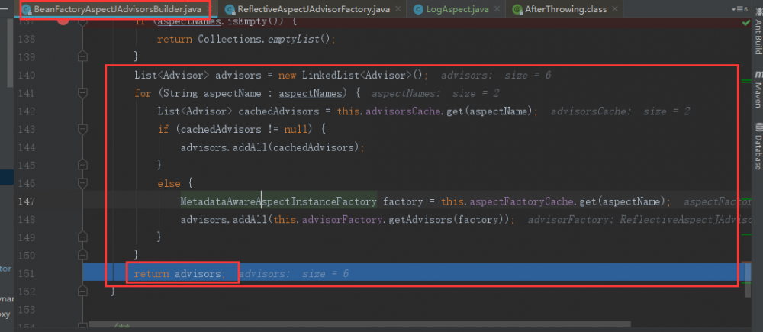This screenshot has width=763, height=332.
Task: Collapse the else block at line 146
Action: point(82,183)
